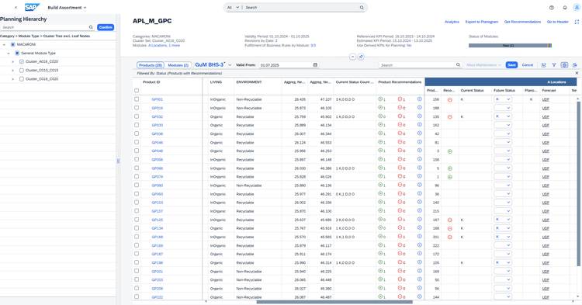Click the table search magnifier icon
This screenshot has height=305, width=582.
pyautogui.click(x=458, y=65)
